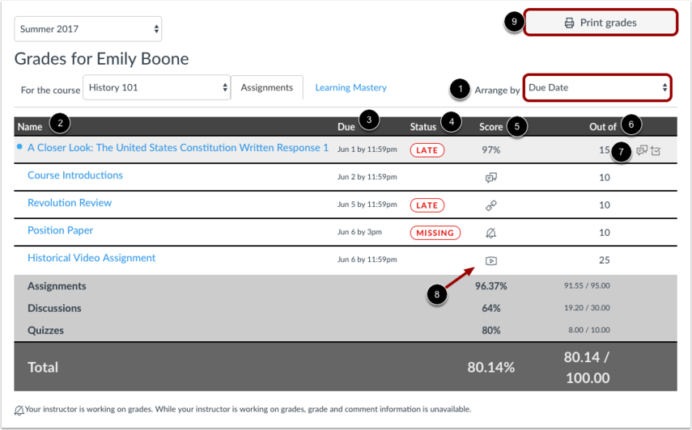The width and height of the screenshot is (692, 430).
Task: Open the Revolution Review assignment link
Action: pos(70,203)
